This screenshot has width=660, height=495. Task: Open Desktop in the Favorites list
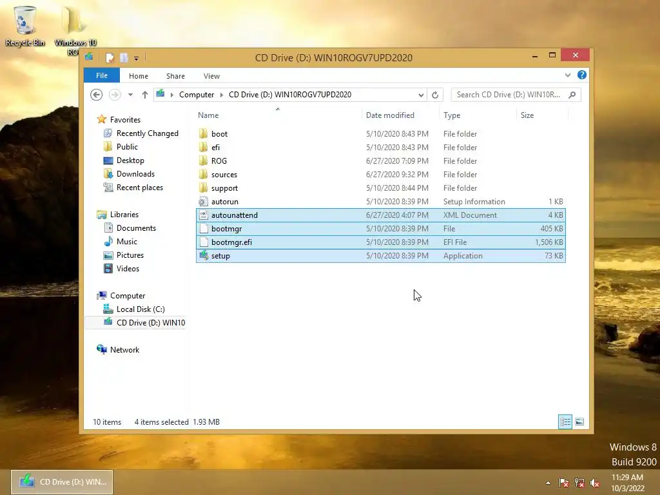[130, 160]
